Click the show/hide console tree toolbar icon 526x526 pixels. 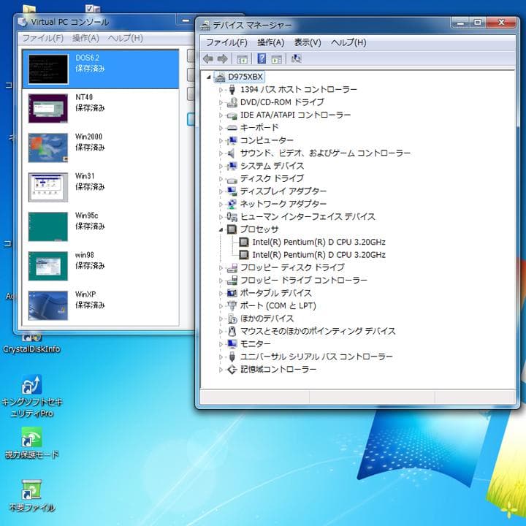point(243,59)
